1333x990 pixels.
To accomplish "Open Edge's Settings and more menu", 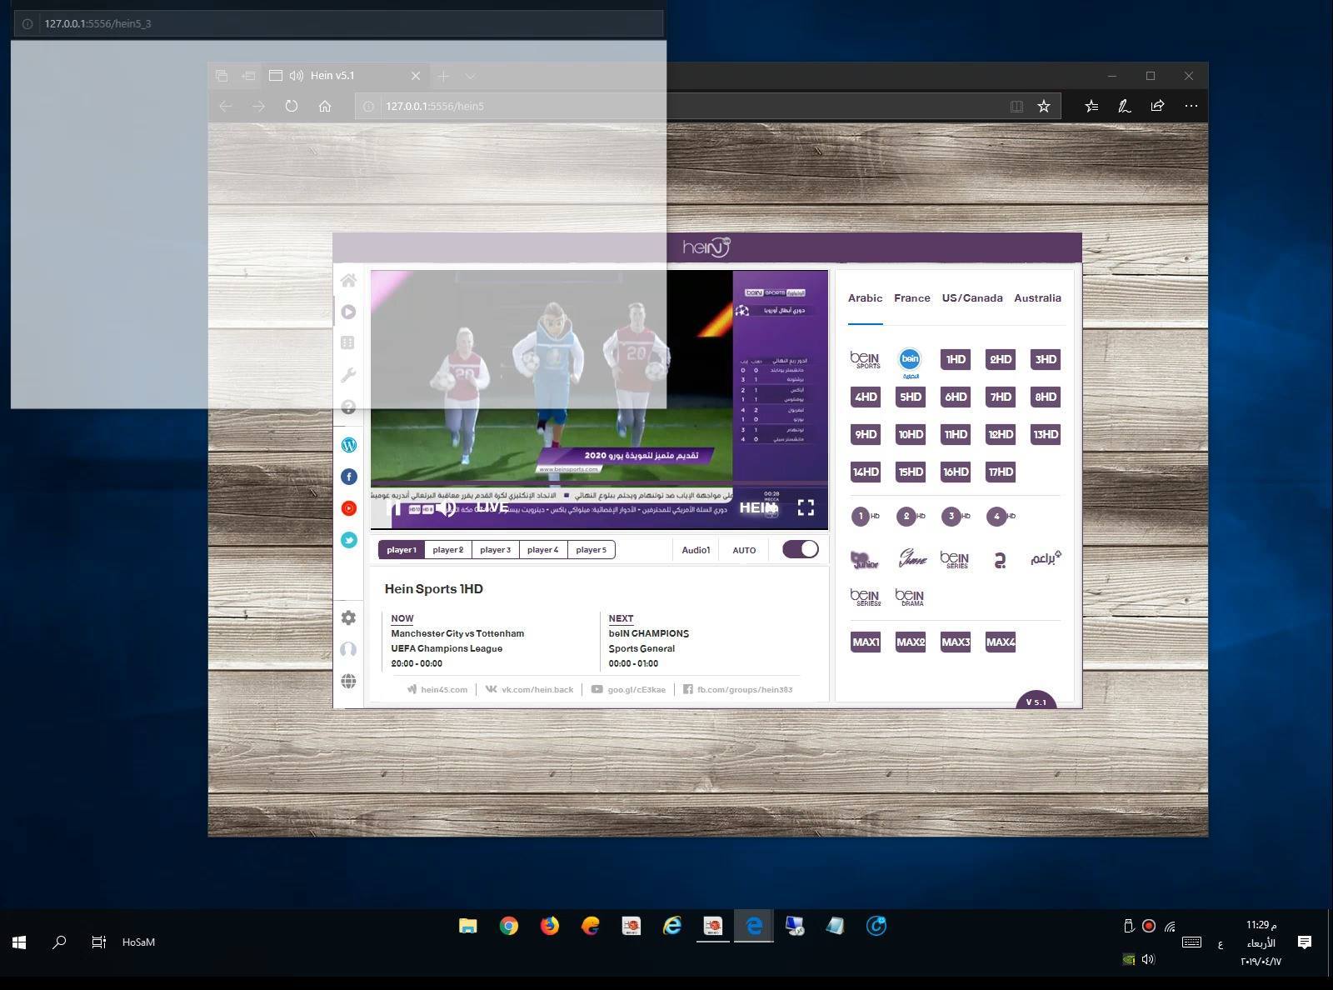I will [x=1191, y=106].
